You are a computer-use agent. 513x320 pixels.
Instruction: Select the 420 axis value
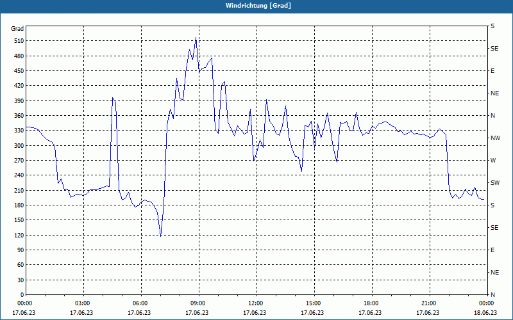tap(19, 86)
